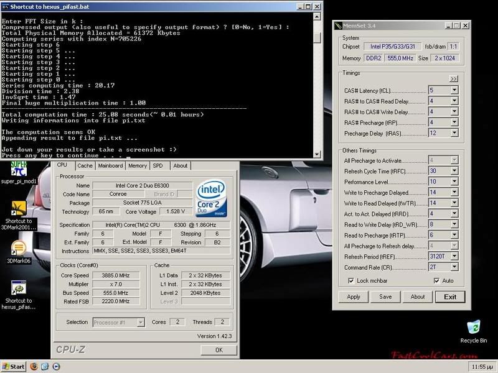Click the fsb/dram 1:1 ratio field

pyautogui.click(x=453, y=47)
